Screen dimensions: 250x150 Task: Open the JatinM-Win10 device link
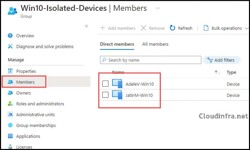pos(139,95)
